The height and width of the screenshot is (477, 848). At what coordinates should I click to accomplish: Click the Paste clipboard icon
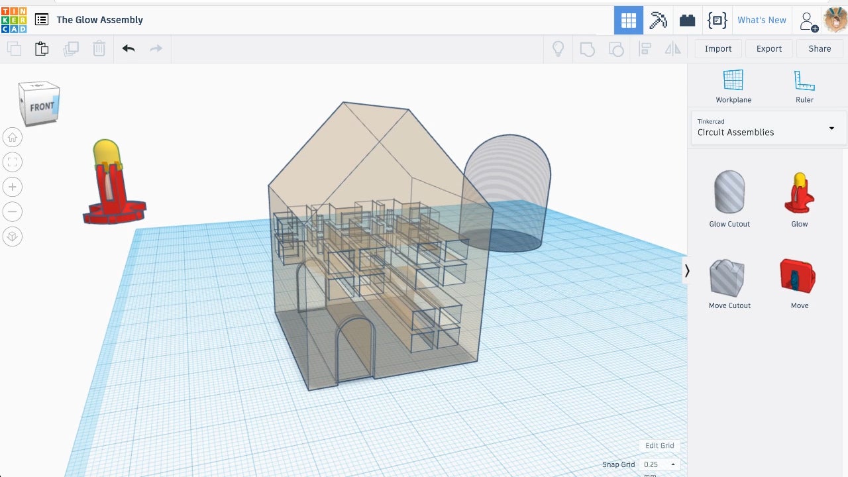coord(42,48)
